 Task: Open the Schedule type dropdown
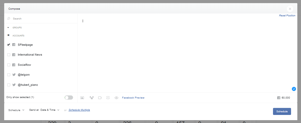pyautogui.click(x=16, y=110)
